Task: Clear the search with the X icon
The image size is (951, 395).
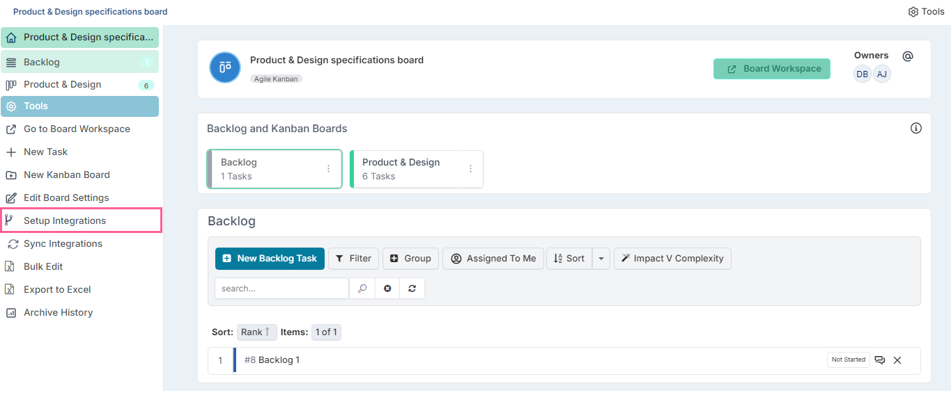Action: [387, 289]
